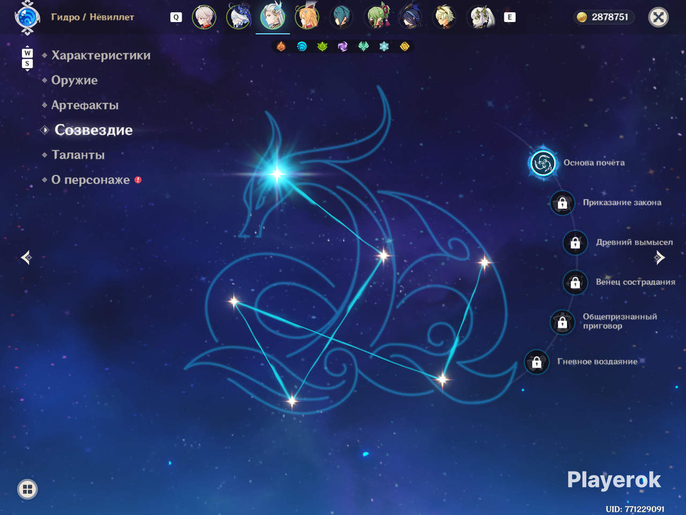Image resolution: width=686 pixels, height=515 pixels.
Task: Click the Гидро / Нёвиллет title
Action: (93, 17)
